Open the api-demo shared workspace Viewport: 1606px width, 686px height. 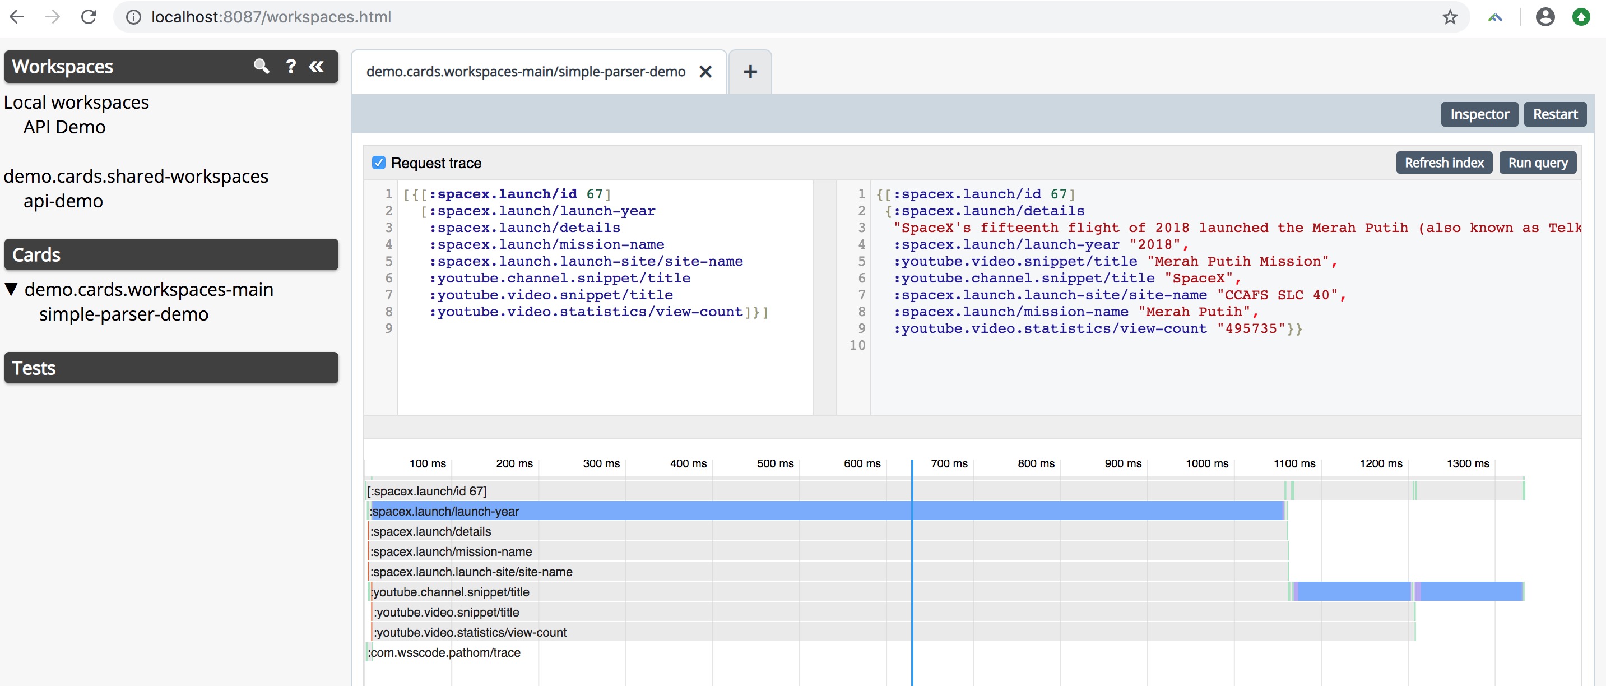tap(63, 201)
